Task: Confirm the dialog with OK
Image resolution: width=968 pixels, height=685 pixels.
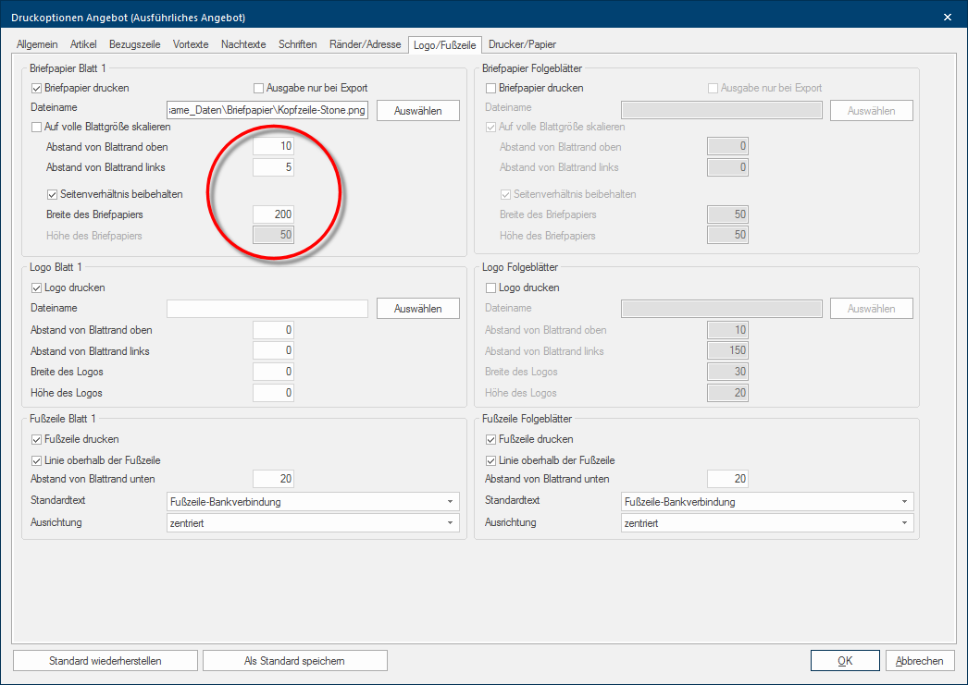Action: 845,661
